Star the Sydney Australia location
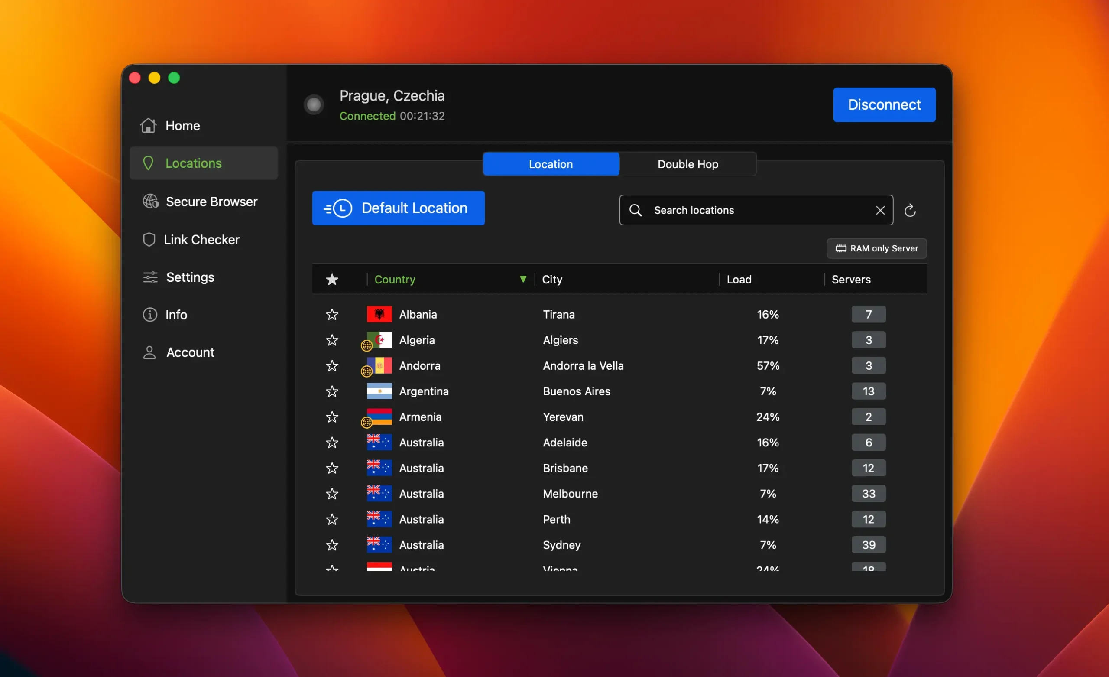The height and width of the screenshot is (677, 1109). [332, 544]
